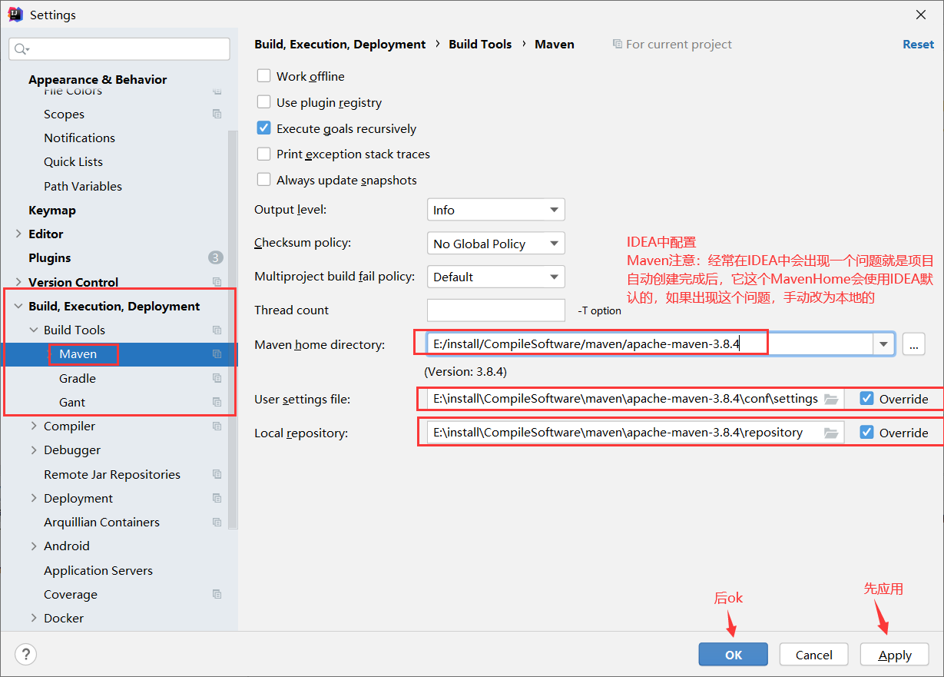944x677 pixels.
Task: Expand the Docker node
Action: point(34,618)
